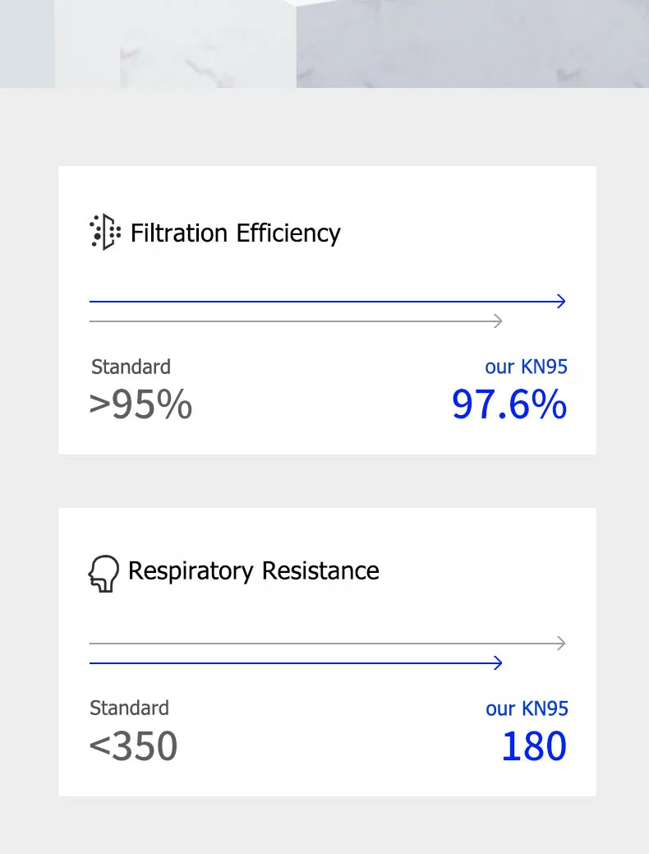Image resolution: width=649 pixels, height=854 pixels.
Task: Click the <350 standard resistance value
Action: click(133, 746)
